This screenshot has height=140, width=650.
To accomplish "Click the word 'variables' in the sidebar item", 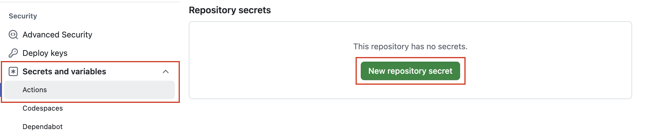I will tap(89, 71).
